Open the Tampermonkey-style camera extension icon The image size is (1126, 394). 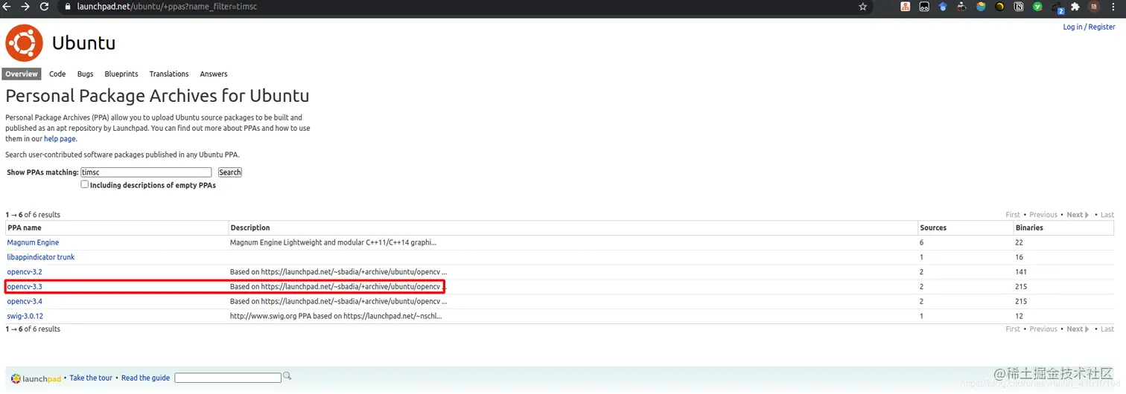pyautogui.click(x=962, y=7)
